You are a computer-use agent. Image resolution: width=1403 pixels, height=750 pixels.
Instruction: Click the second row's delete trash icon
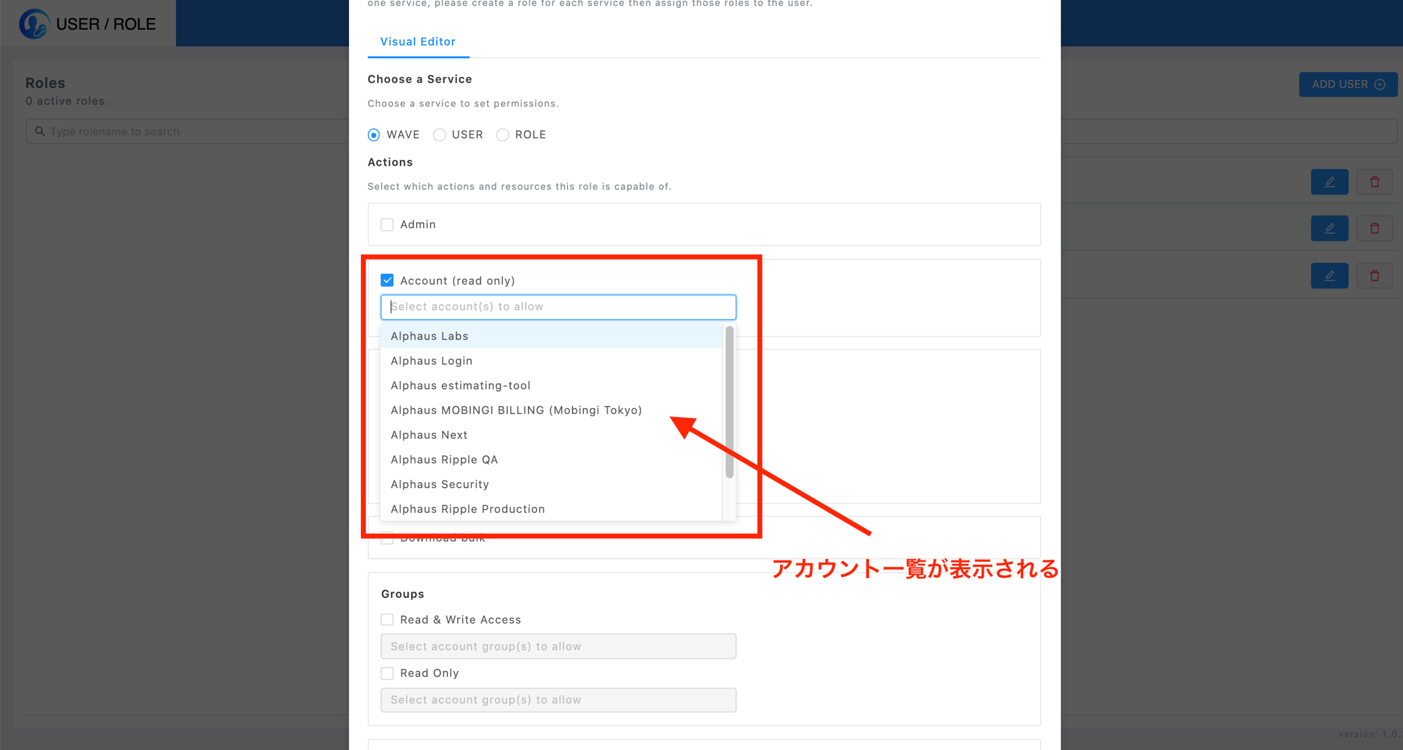pyautogui.click(x=1374, y=228)
